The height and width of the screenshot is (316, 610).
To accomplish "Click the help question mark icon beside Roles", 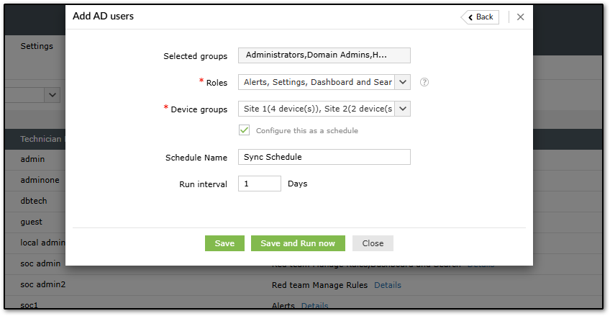I will click(x=424, y=82).
